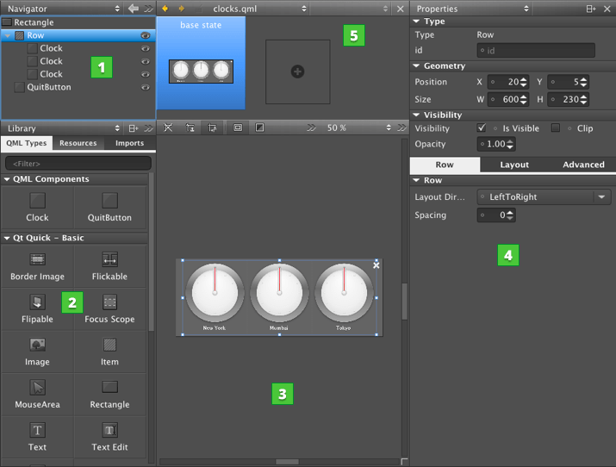Switch to the Layout tab in Properties
This screenshot has width=616, height=467.
coord(514,165)
